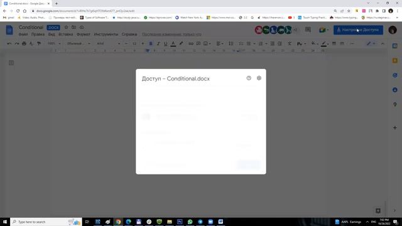Click the Google Docs home icon

click(9, 30)
